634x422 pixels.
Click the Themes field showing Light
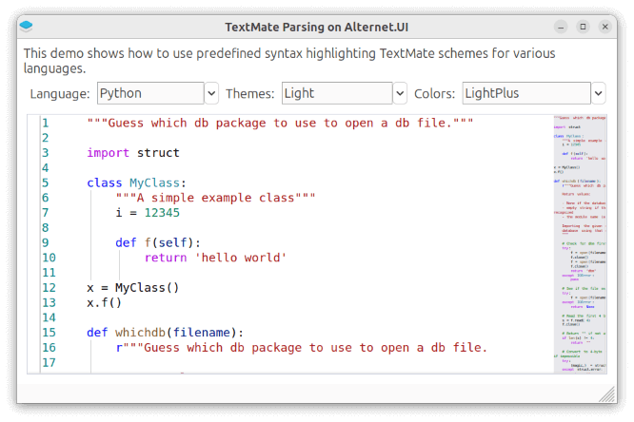click(x=337, y=93)
